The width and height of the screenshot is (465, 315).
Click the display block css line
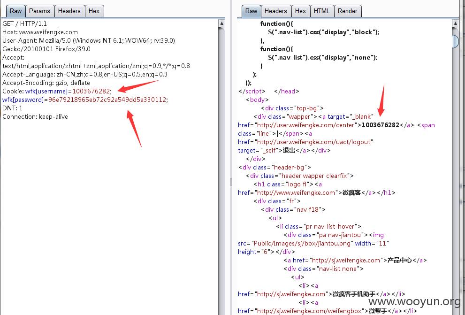324,32
